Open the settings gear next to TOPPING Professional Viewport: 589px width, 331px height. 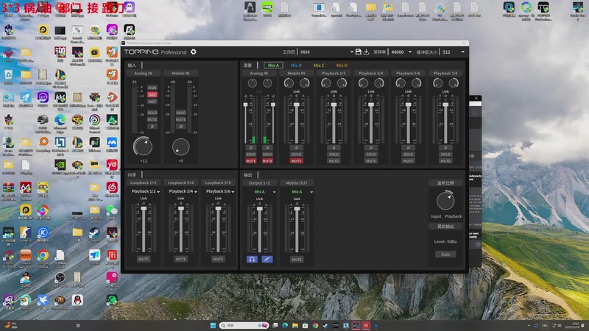(x=194, y=52)
